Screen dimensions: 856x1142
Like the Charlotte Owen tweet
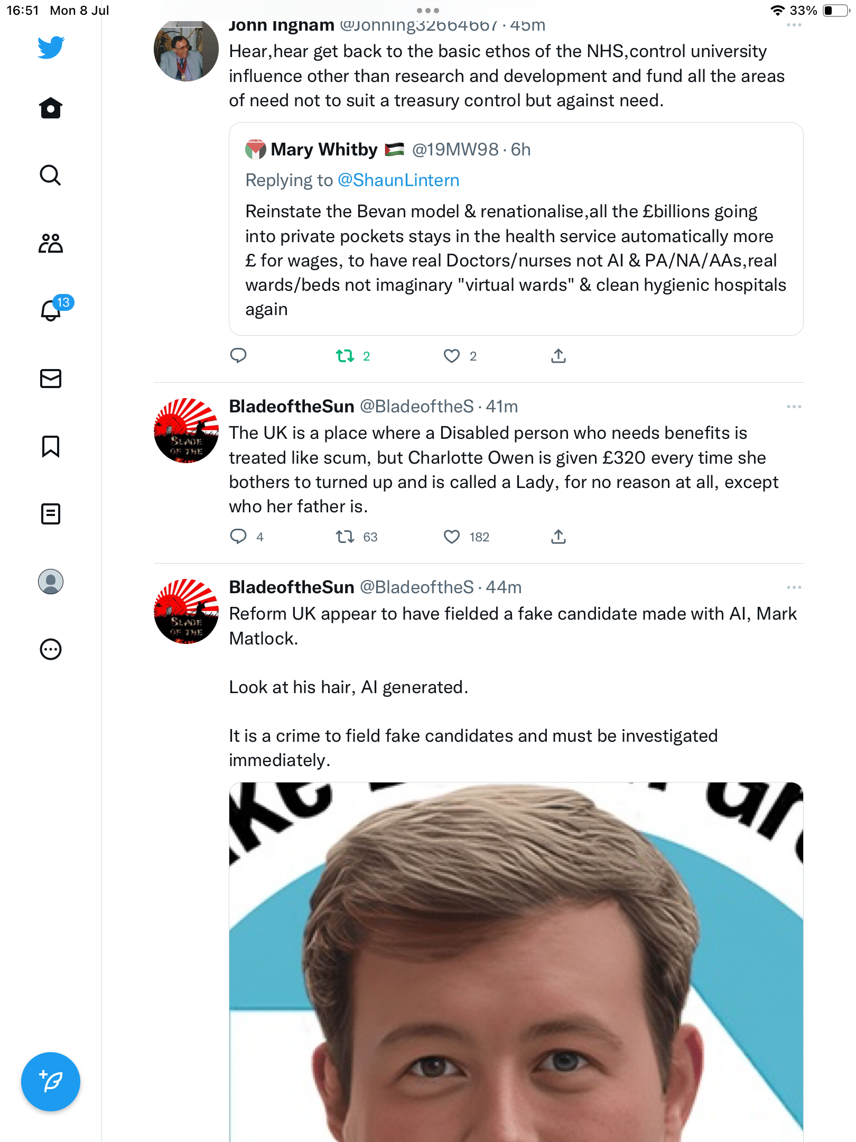coord(452,537)
